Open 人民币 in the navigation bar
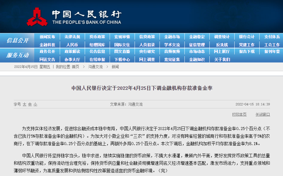This screenshot has width=283, height=176. [72, 45]
